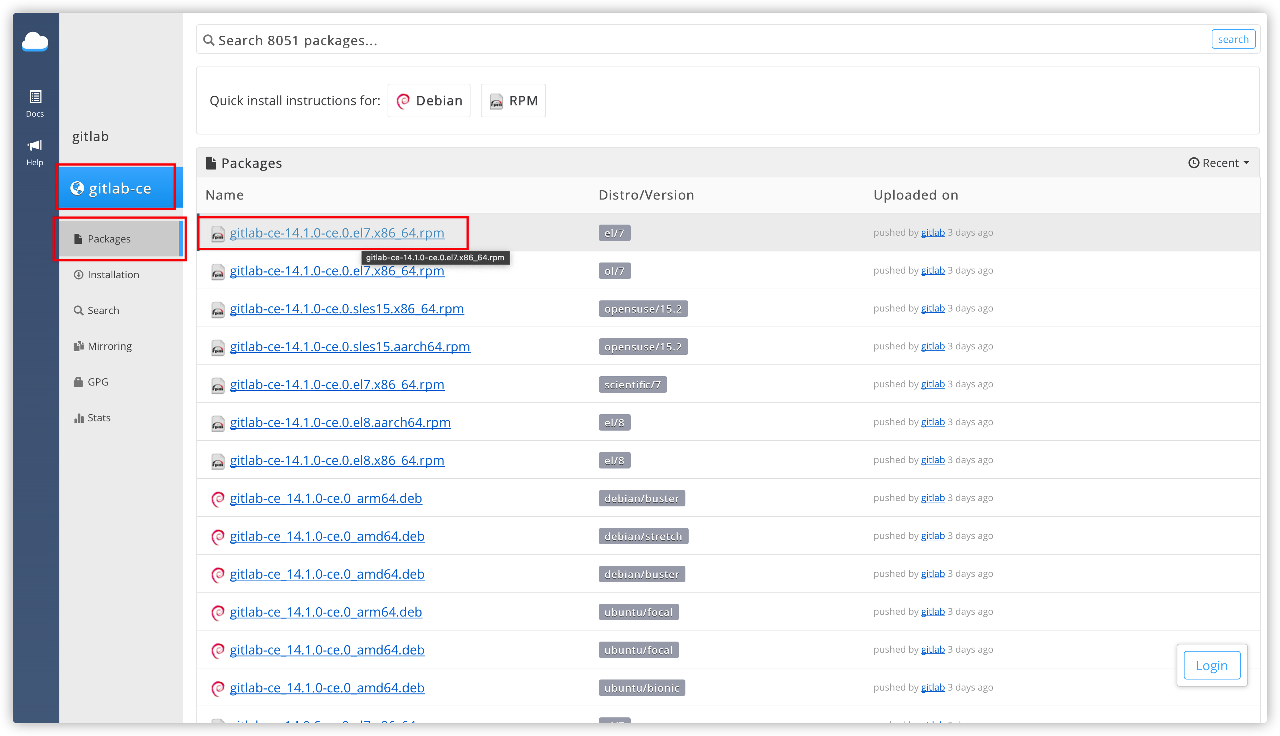1280x736 pixels.
Task: Click the Stats bar chart icon
Action: pyautogui.click(x=78, y=418)
